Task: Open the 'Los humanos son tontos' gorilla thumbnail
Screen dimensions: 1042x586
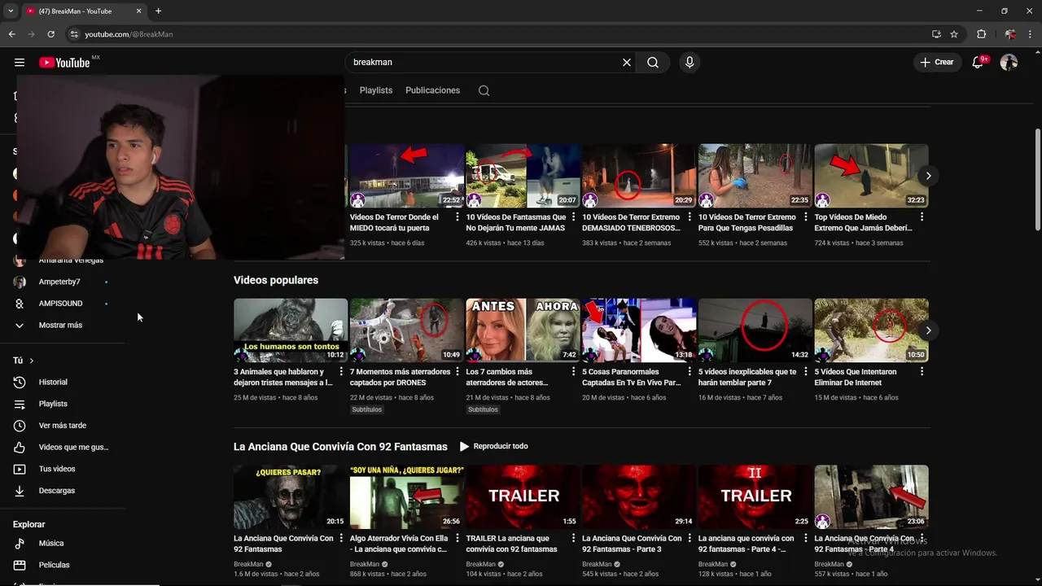Action: tap(291, 330)
